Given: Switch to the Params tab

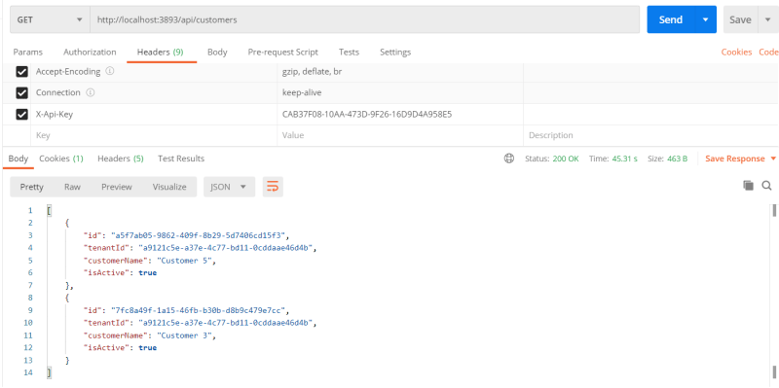Looking at the screenshot, I should pyautogui.click(x=28, y=53).
